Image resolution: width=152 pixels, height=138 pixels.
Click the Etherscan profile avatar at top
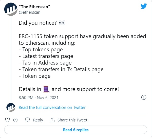coord(10,10)
